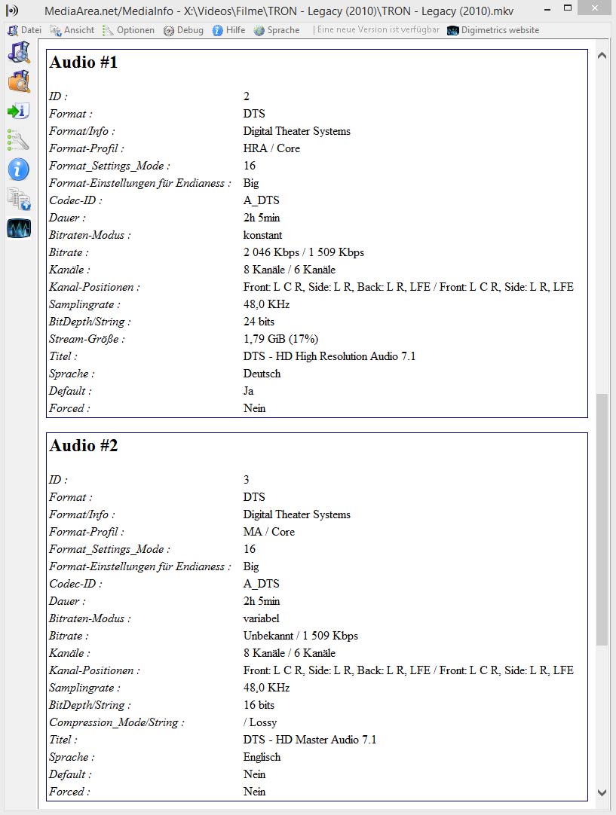Click the 'Stream-Größe :' label
This screenshot has height=815, width=616.
pyautogui.click(x=87, y=339)
